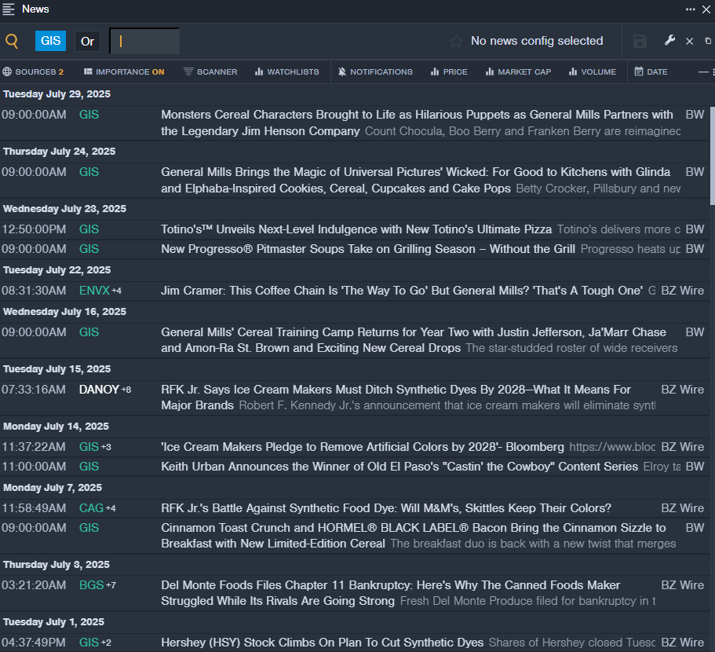Open the Progresso Pitmaster Soups headline
This screenshot has width=715, height=652.
point(368,249)
